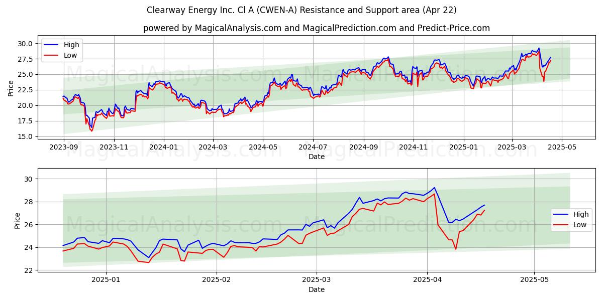
Task: Click the '2024-07' tick label
Action: pyautogui.click(x=313, y=147)
